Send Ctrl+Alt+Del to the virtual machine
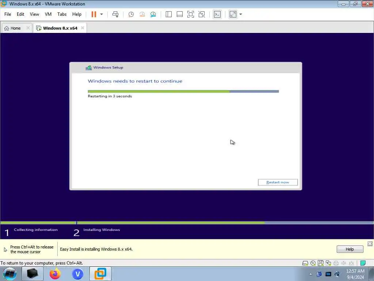 tap(115, 14)
